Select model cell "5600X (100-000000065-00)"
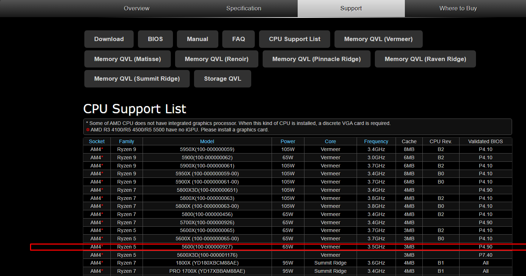The width and height of the screenshot is (526, 276). (x=207, y=239)
